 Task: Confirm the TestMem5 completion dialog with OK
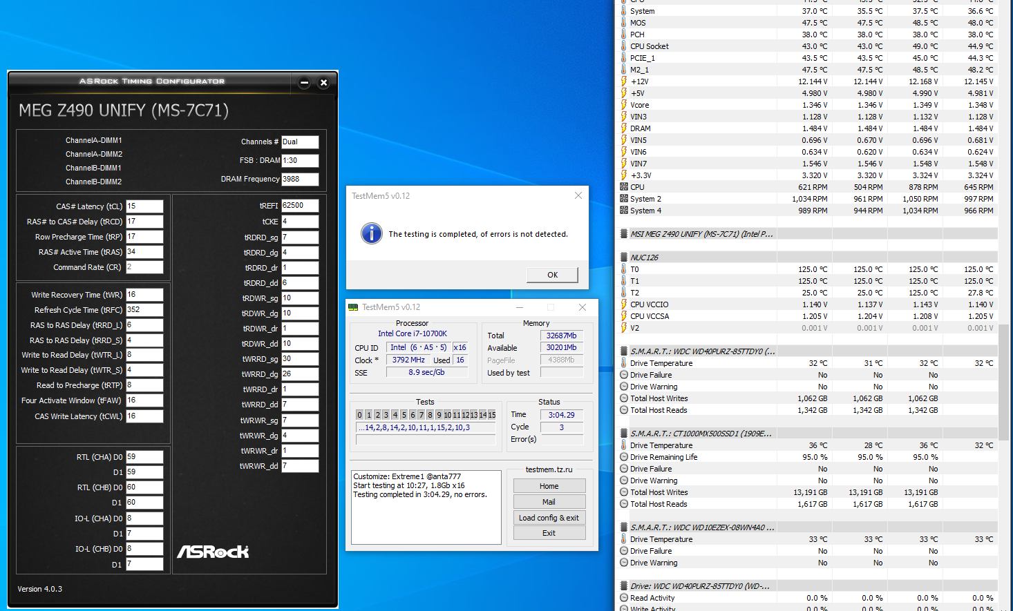click(x=552, y=275)
